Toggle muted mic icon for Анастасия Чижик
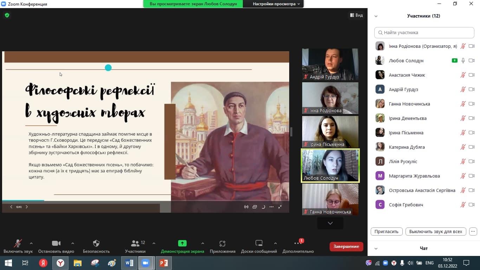The image size is (480, 270). click(463, 75)
